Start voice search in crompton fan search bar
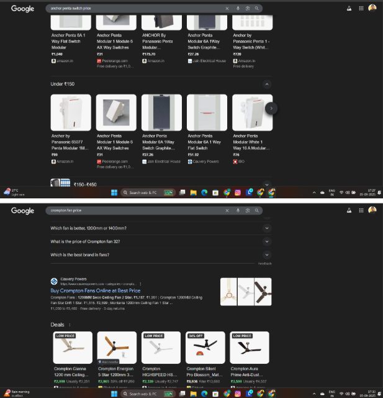 point(238,210)
